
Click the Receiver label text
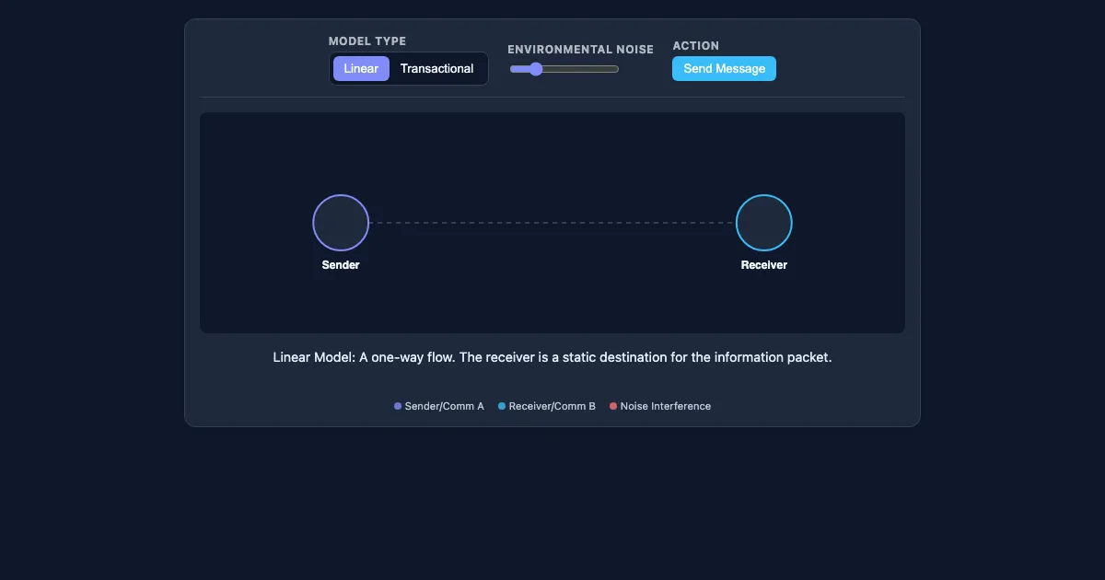[764, 265]
